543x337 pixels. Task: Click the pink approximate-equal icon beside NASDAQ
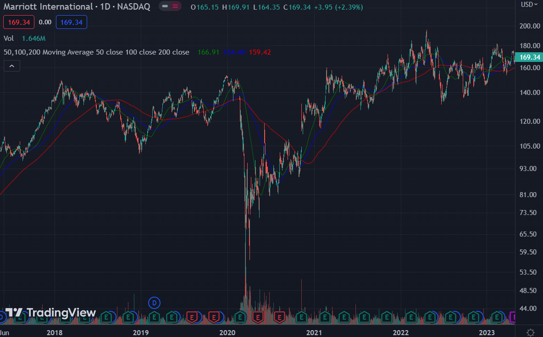click(176, 6)
